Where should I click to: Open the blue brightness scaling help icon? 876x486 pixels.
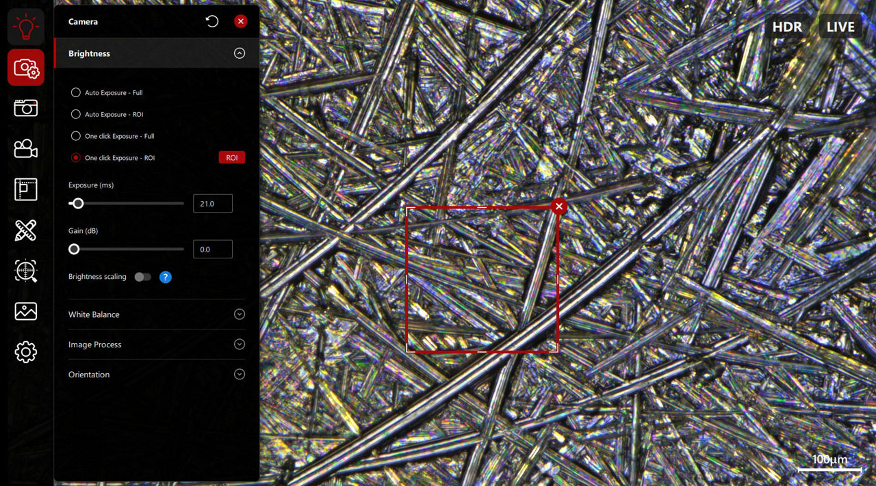pos(166,277)
